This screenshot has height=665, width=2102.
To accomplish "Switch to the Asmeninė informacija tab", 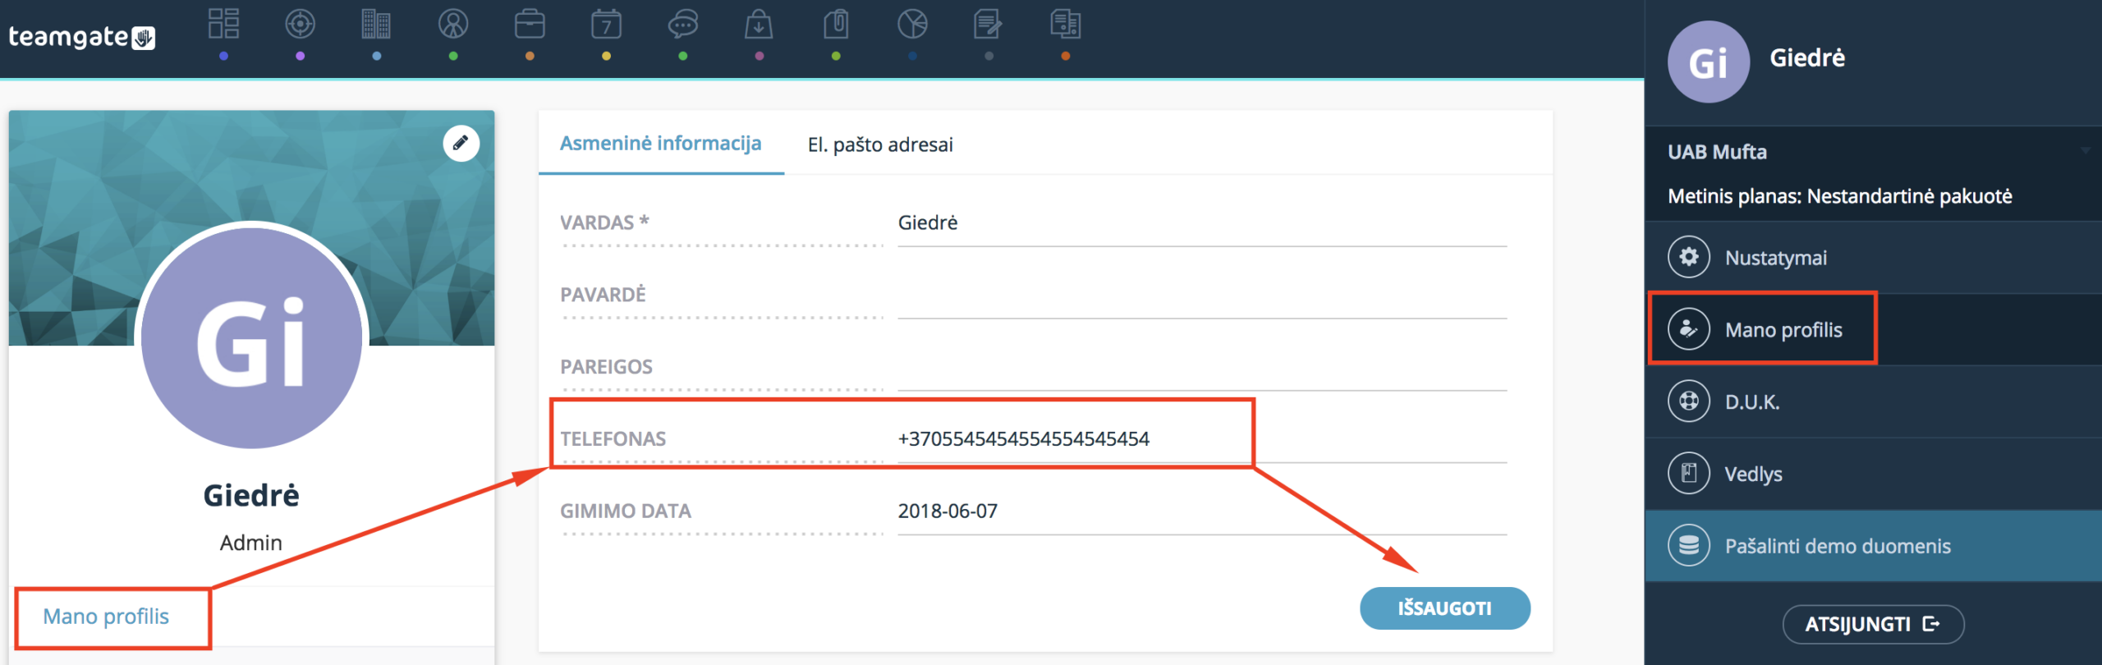I will click(x=661, y=144).
